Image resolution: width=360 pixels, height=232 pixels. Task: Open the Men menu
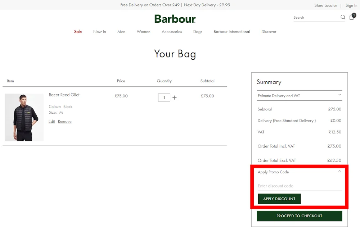tap(121, 32)
